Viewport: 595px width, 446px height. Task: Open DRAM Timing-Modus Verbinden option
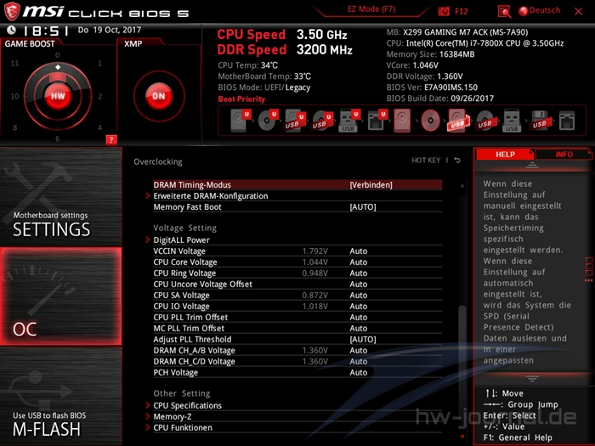pyautogui.click(x=371, y=184)
